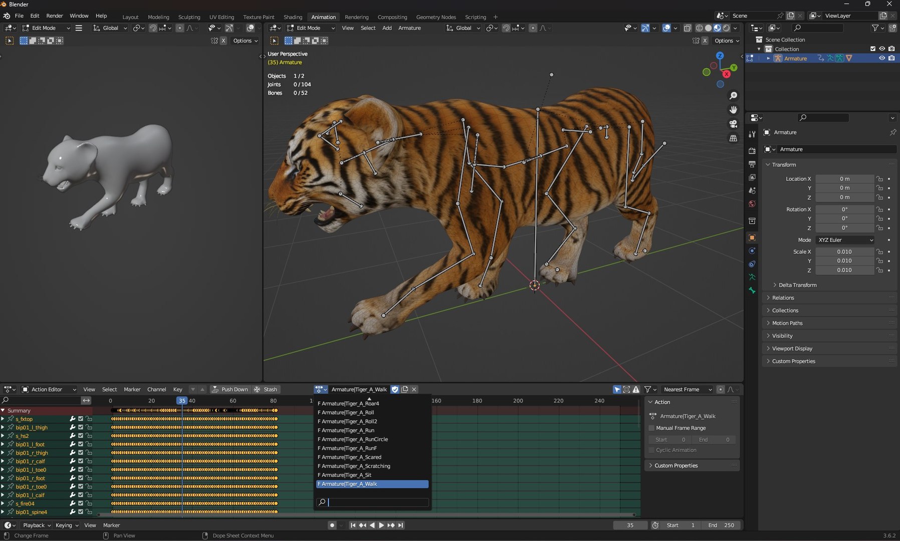Pin the Armature properties panel
900x541 pixels.
(892, 132)
